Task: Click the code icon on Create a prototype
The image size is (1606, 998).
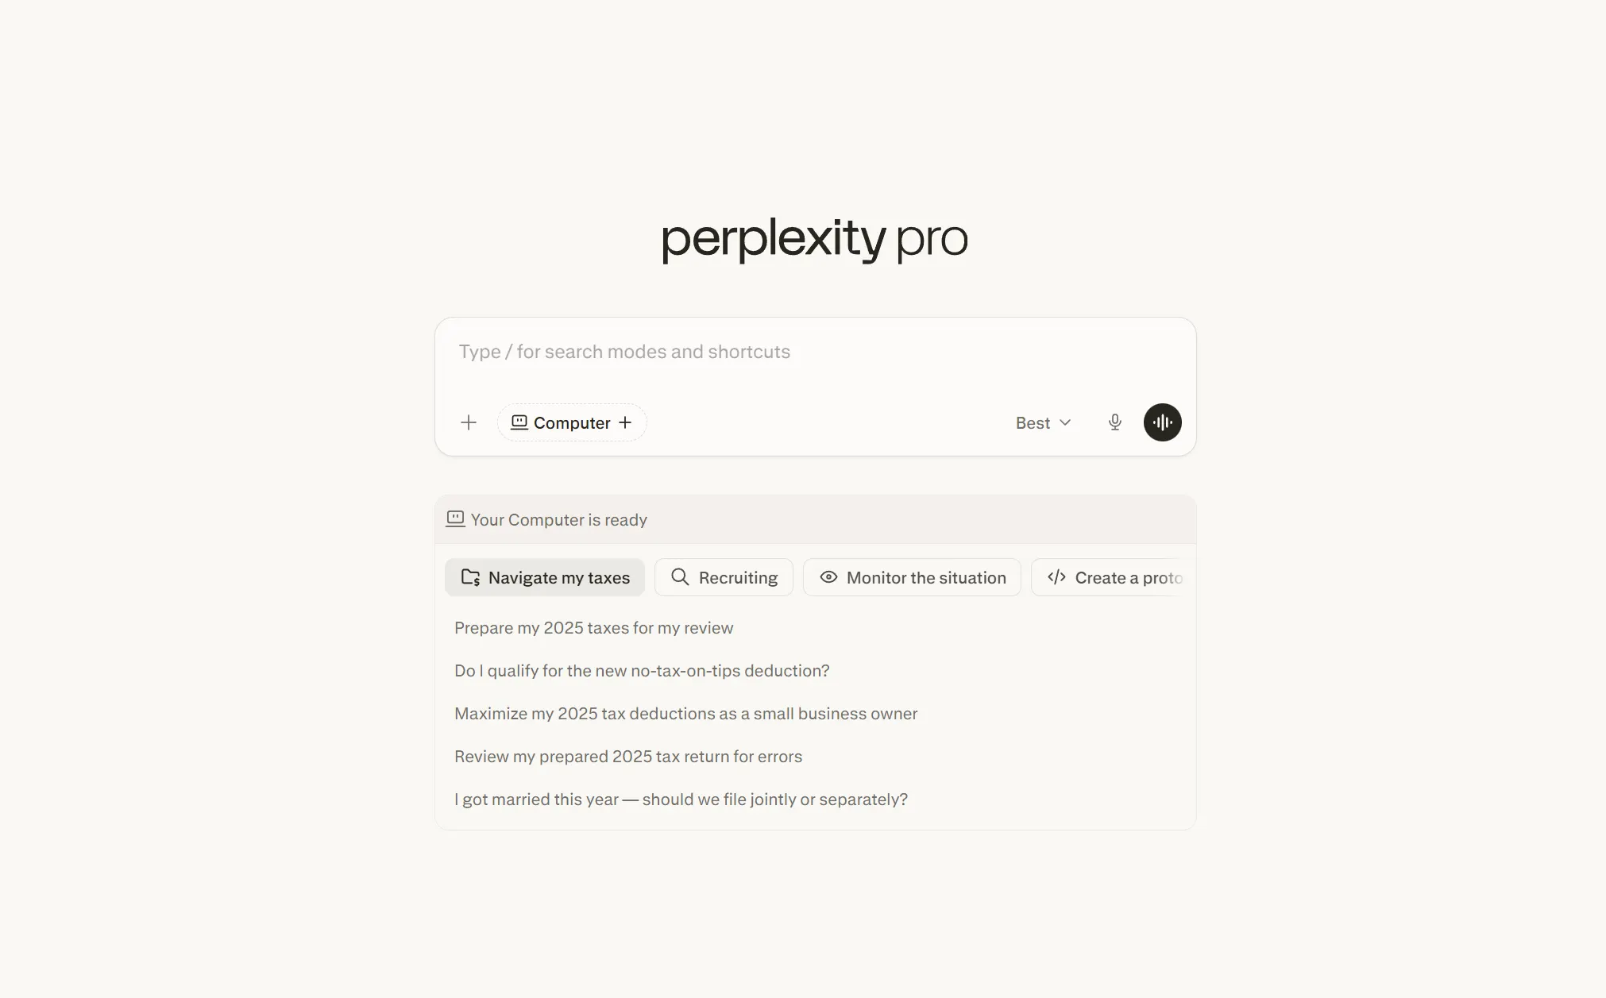Action: click(1056, 577)
